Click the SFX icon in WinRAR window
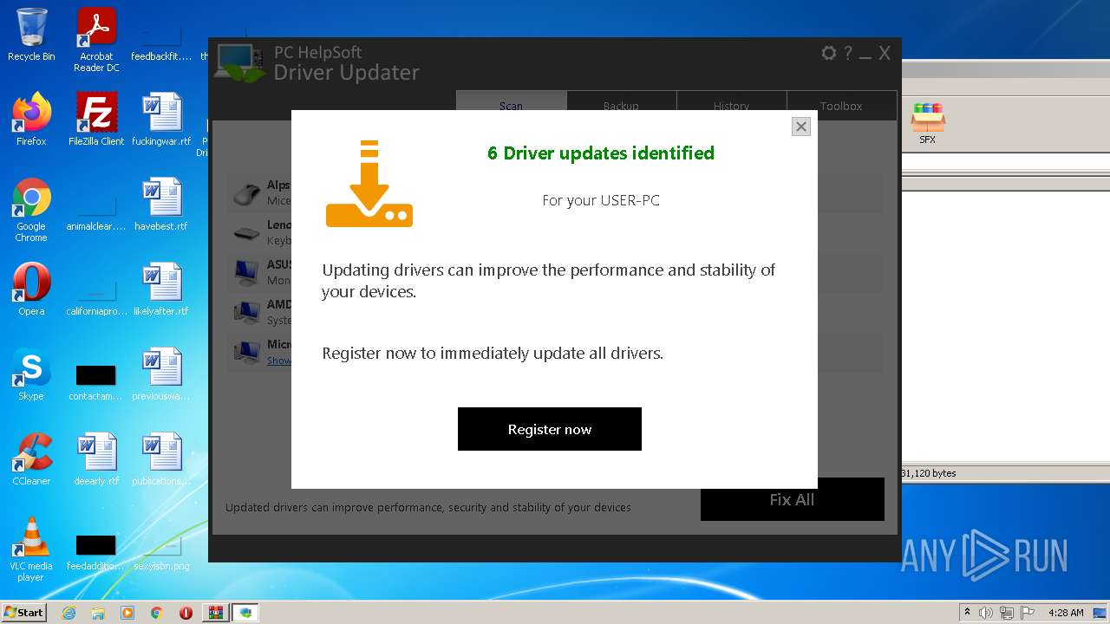This screenshot has width=1110, height=624. pyautogui.click(x=927, y=123)
